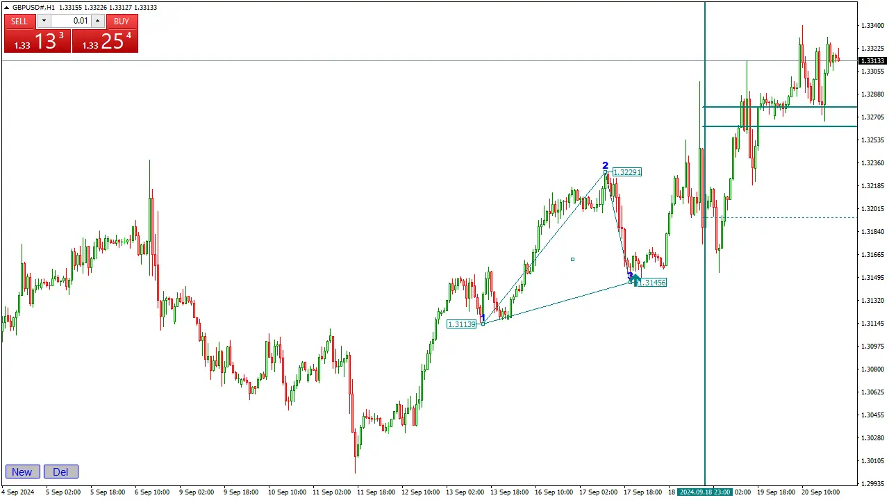Image resolution: width=889 pixels, height=500 pixels.
Task: Click the small square handle inside the triangle pattern
Action: coord(572,259)
